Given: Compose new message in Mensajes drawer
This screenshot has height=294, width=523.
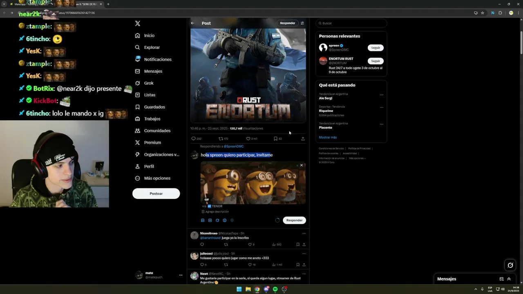Looking at the screenshot, I should point(501,279).
